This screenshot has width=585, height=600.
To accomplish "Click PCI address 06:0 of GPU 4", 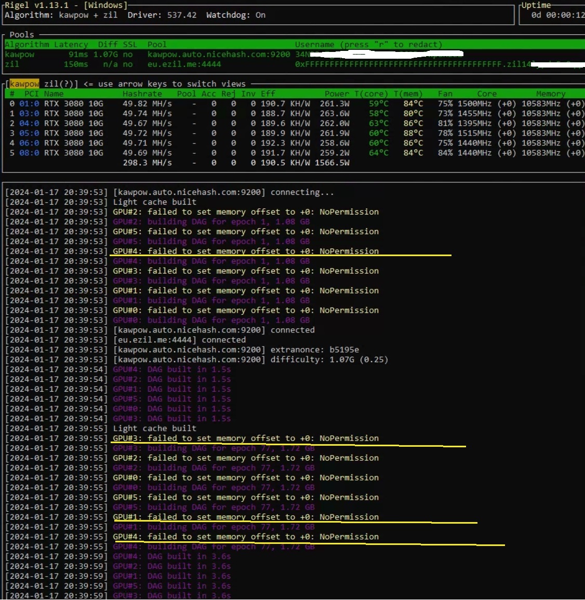I will (29, 143).
